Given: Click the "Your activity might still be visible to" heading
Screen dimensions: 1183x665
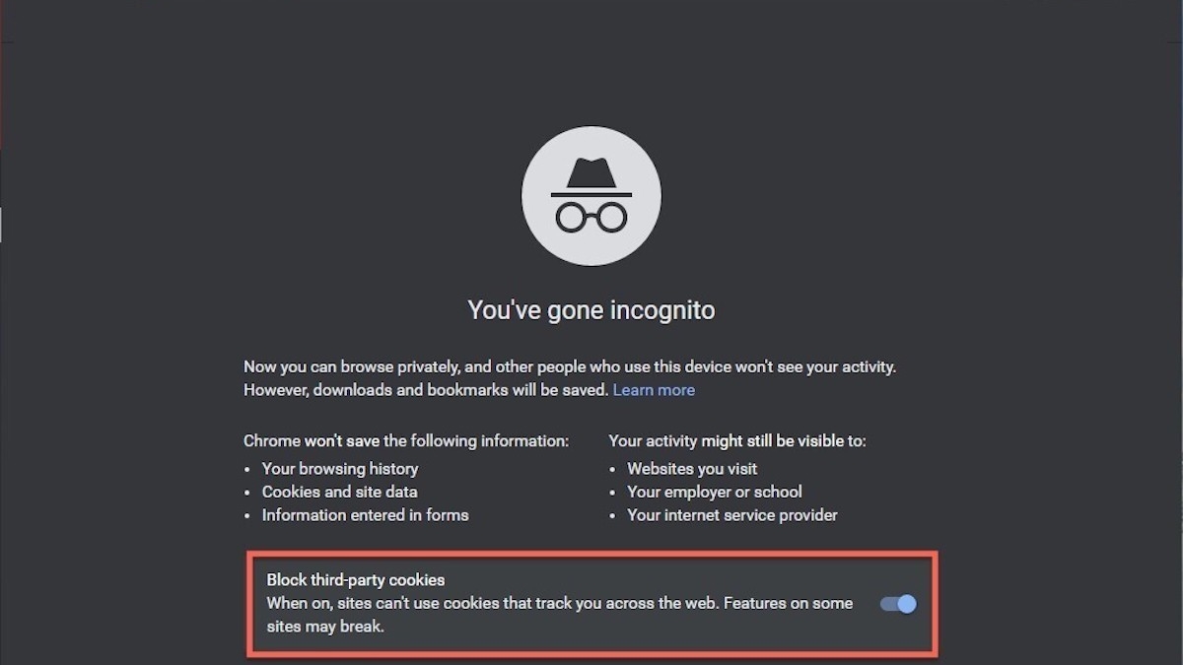Looking at the screenshot, I should pos(737,440).
